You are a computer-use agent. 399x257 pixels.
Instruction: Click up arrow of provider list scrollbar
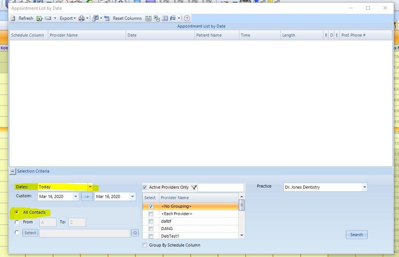tap(242, 196)
